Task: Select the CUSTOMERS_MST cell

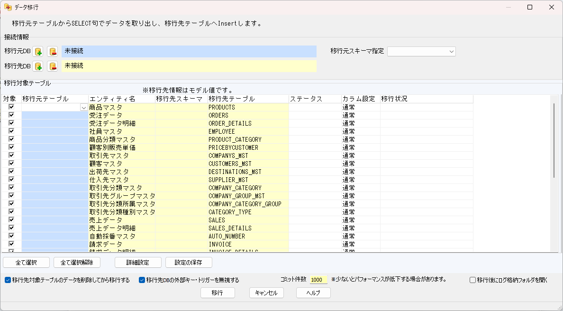Action: (x=248, y=164)
